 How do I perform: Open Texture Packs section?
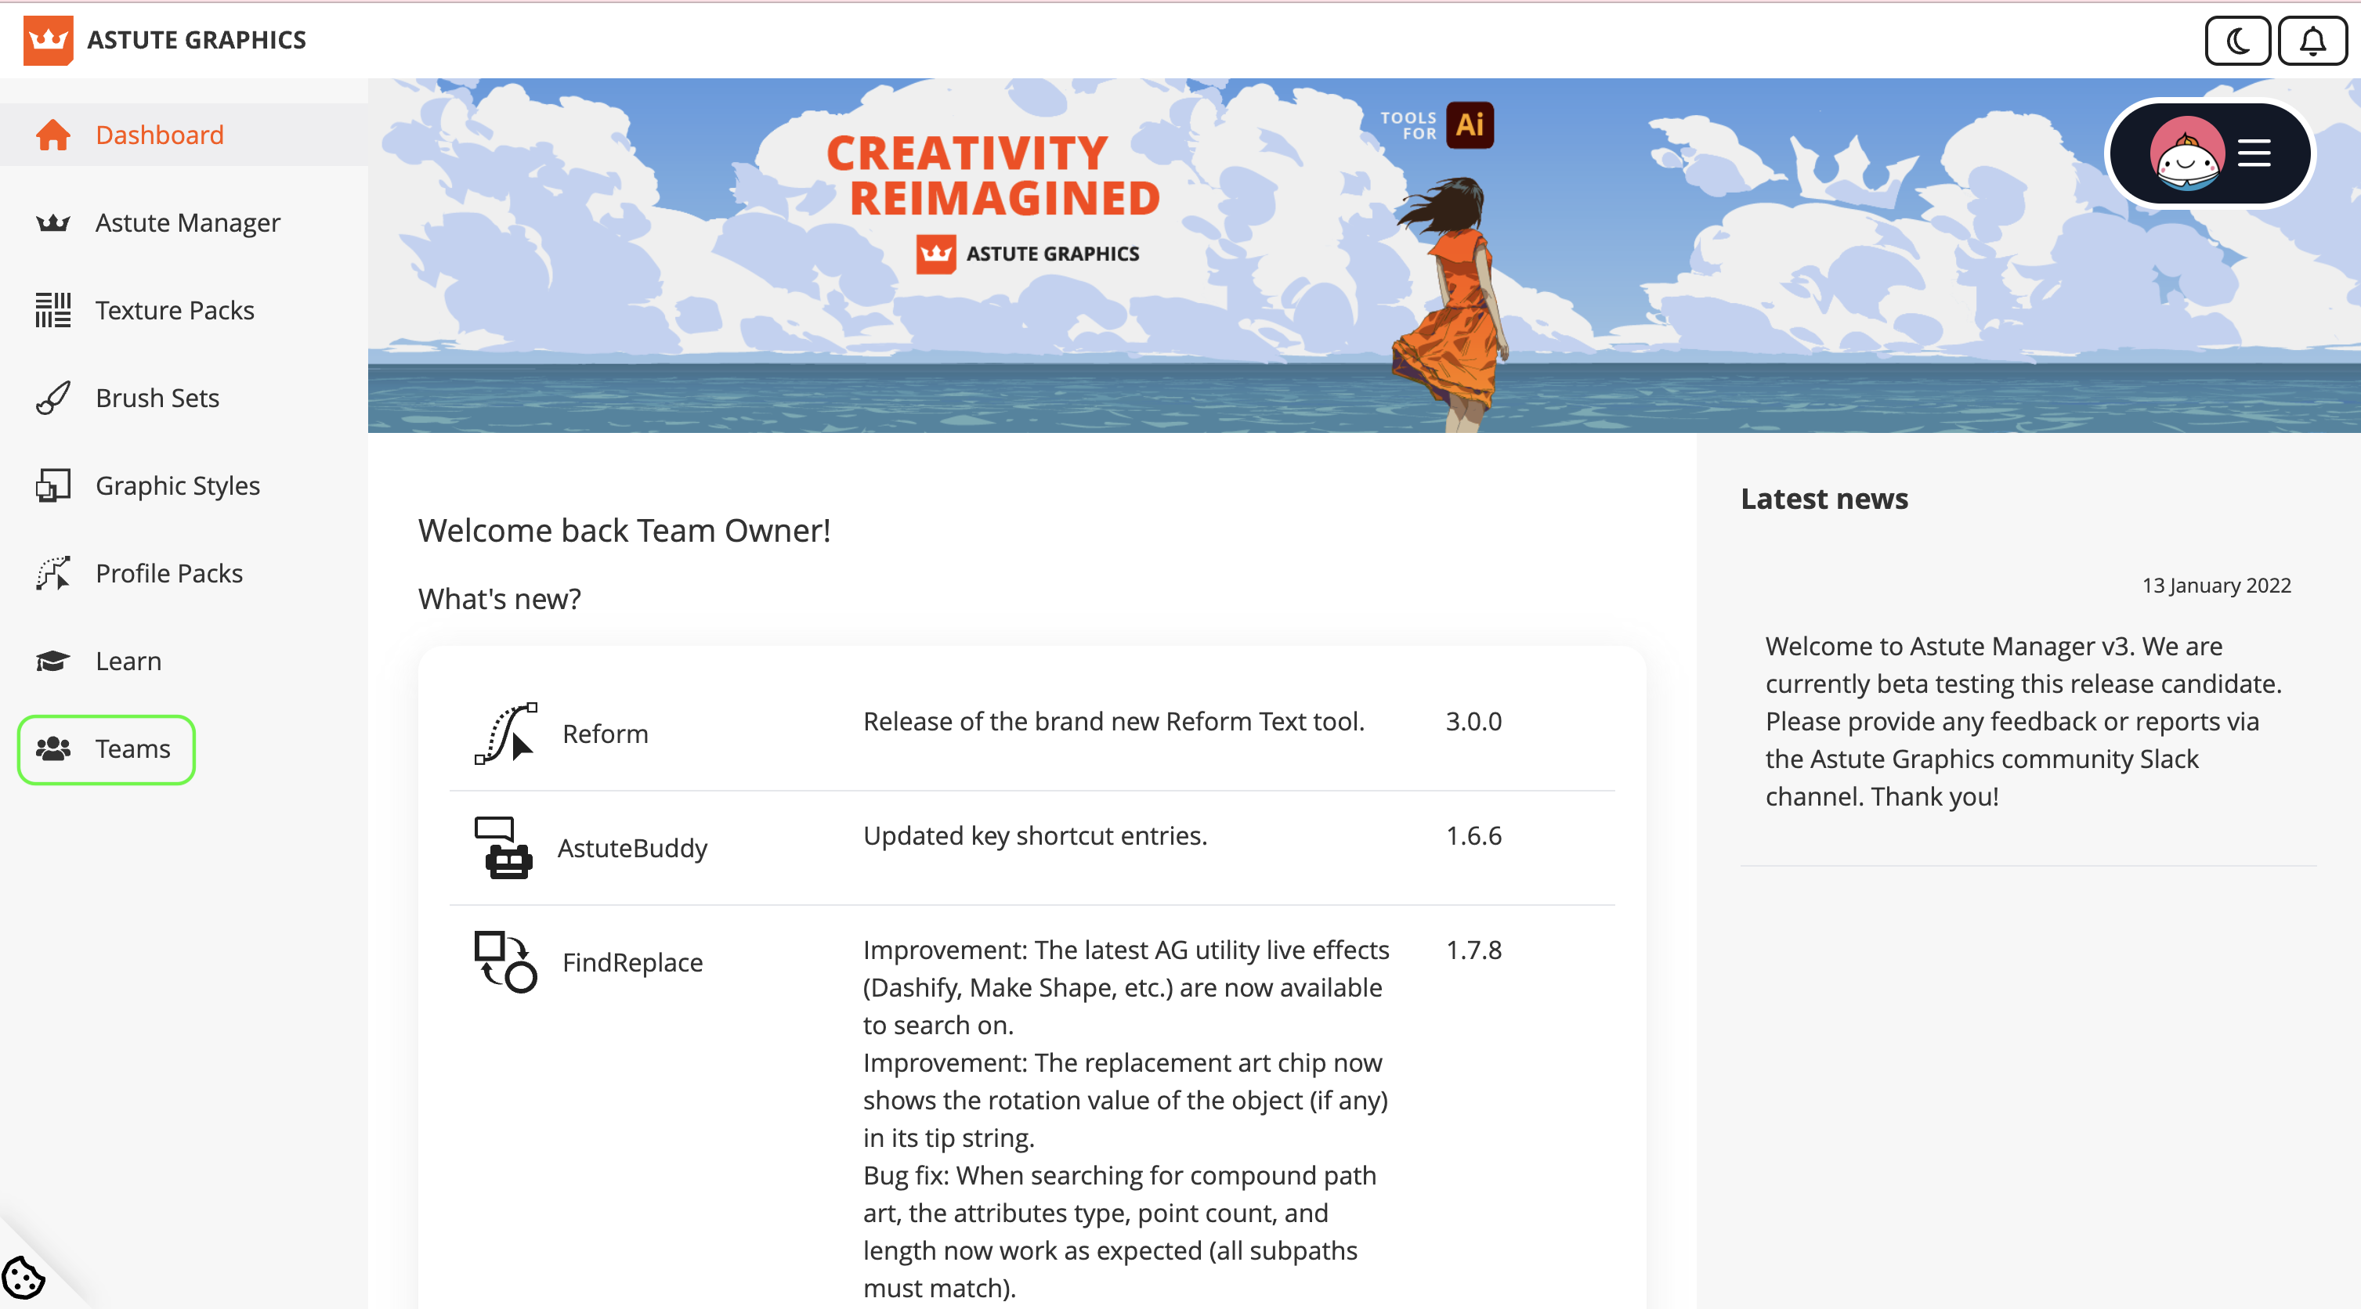[174, 311]
